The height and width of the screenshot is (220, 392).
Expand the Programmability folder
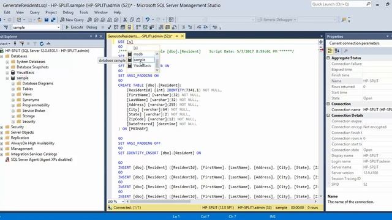(x=13, y=105)
